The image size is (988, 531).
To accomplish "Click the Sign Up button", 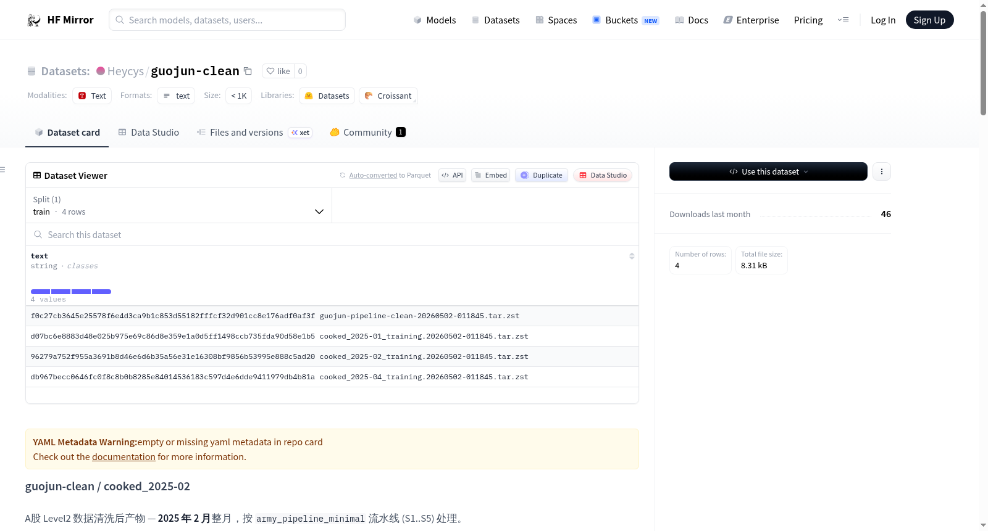I will coord(929,20).
